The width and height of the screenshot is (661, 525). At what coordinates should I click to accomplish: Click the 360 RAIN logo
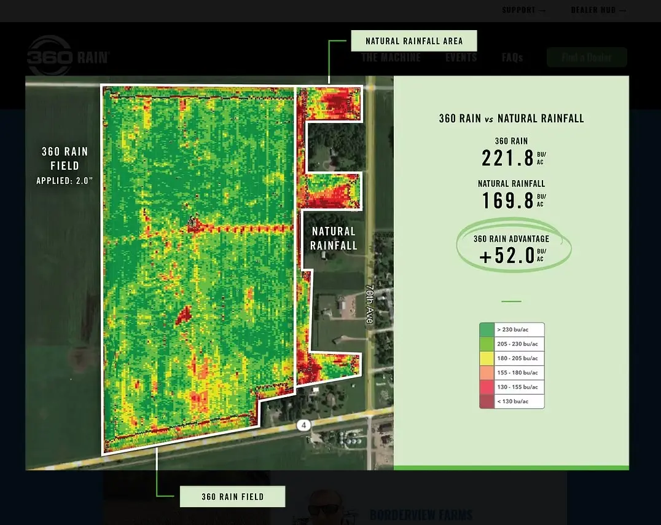[68, 57]
